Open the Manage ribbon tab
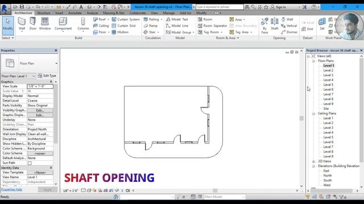Viewport: 364px width, 204px height. (168, 13)
